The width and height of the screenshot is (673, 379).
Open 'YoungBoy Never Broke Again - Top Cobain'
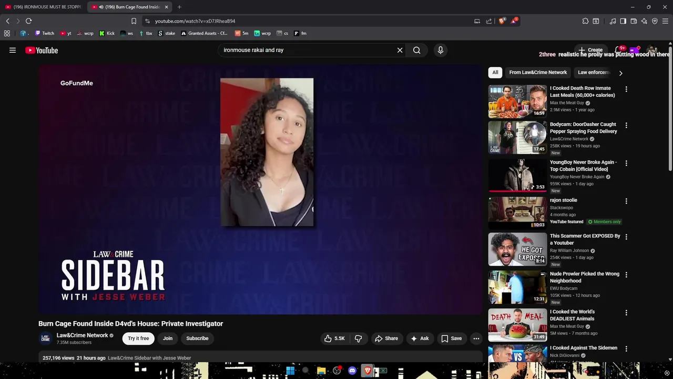pyautogui.click(x=584, y=166)
